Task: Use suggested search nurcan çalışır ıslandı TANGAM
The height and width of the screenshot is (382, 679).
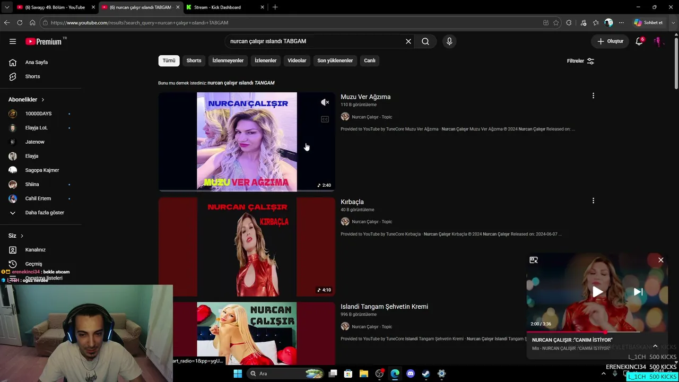Action: [x=241, y=83]
